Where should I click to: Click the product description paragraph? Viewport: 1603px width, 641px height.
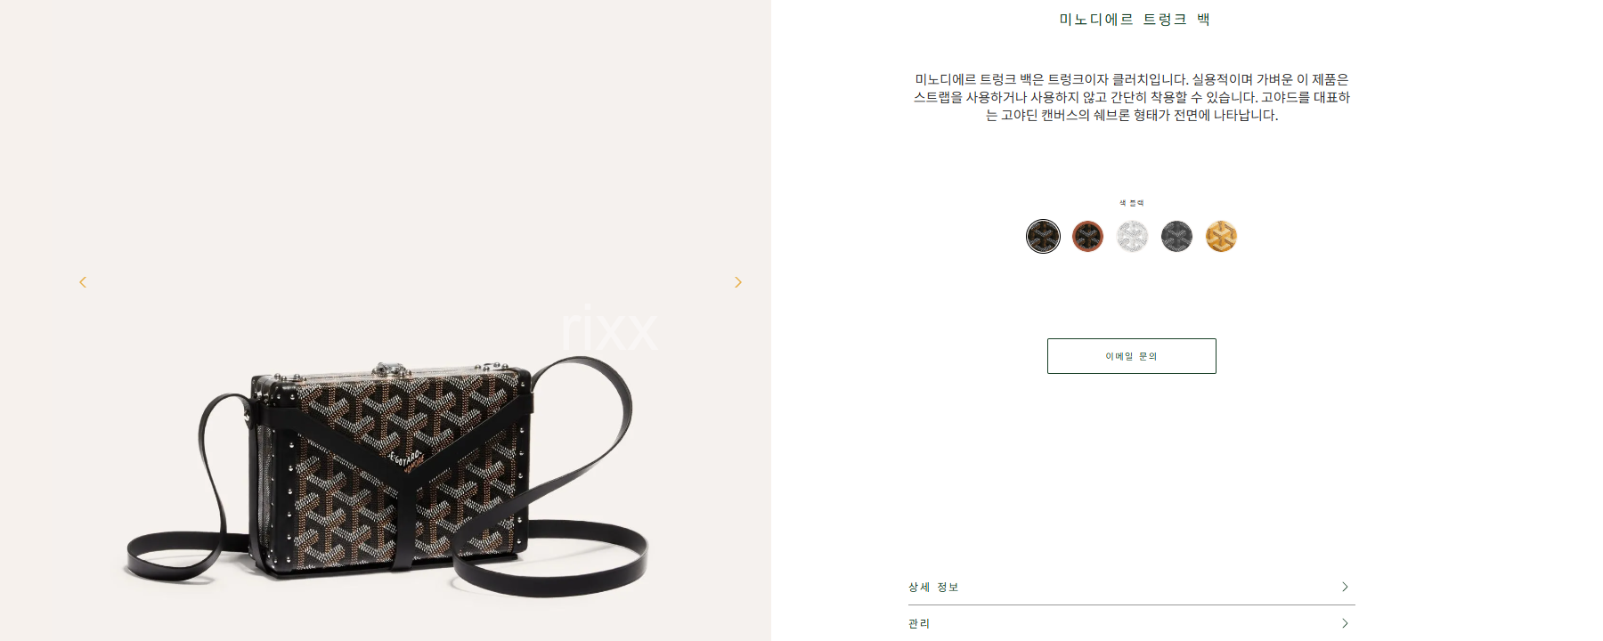(x=1131, y=97)
